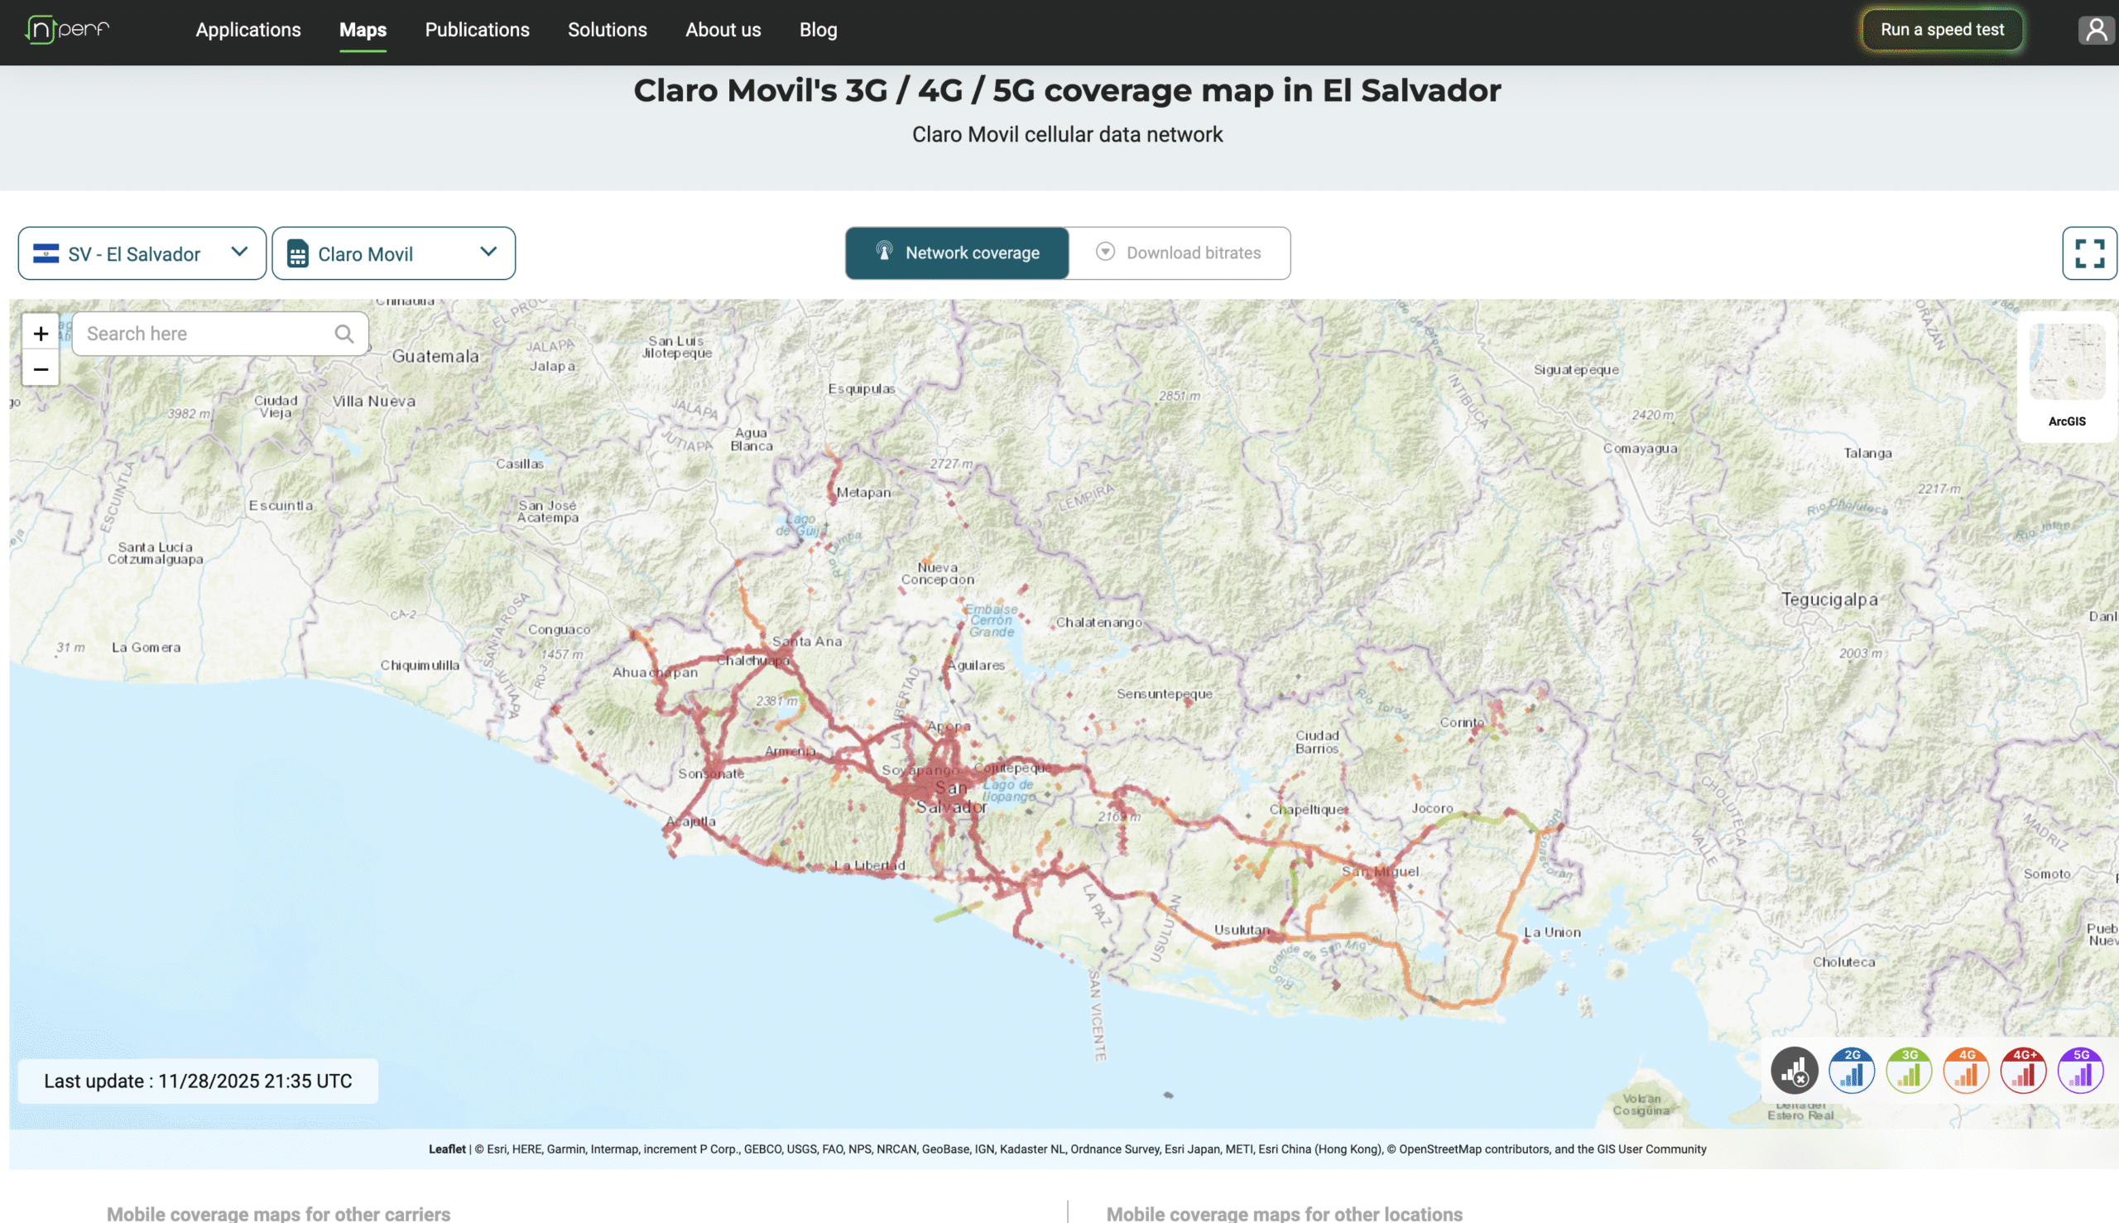Viewport: 2119px width, 1223px height.
Task: Go to the Maps section
Action: coord(362,30)
